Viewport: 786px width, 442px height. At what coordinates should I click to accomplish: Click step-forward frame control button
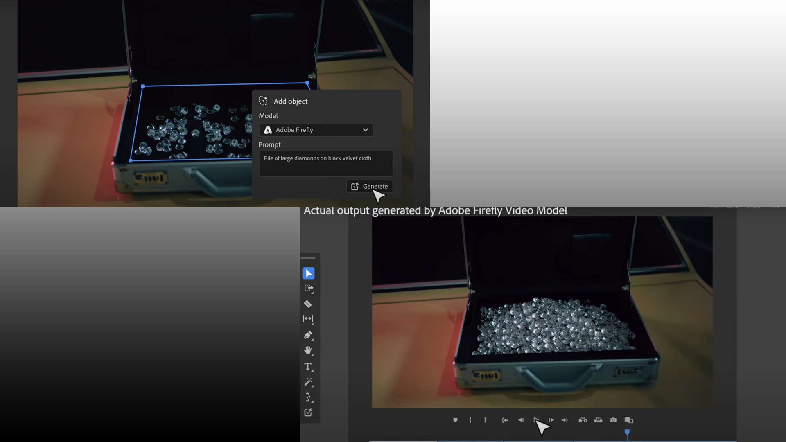click(551, 420)
